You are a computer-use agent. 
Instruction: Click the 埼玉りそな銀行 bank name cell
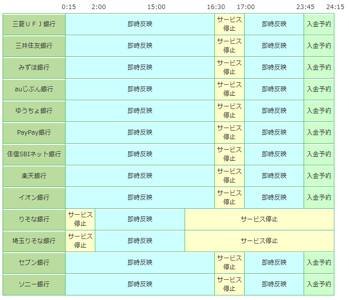click(34, 241)
